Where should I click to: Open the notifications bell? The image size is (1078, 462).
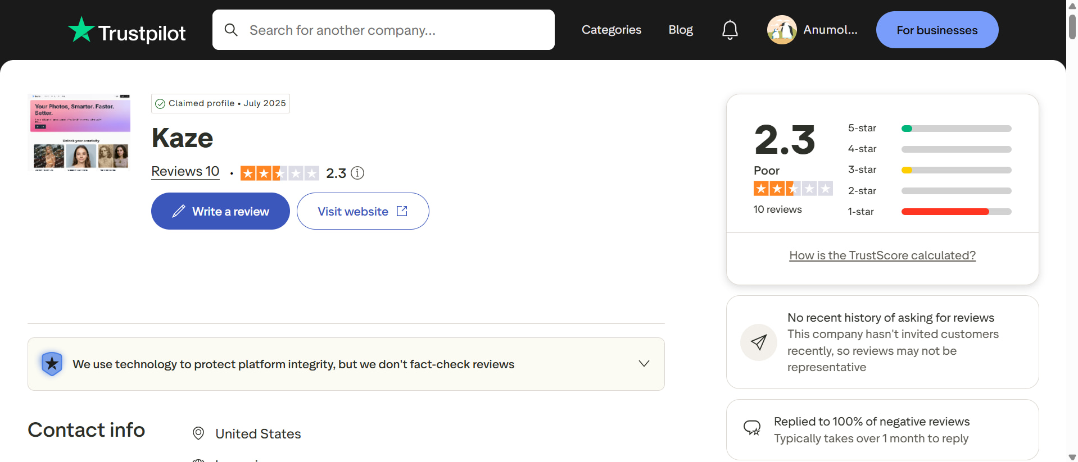click(730, 30)
